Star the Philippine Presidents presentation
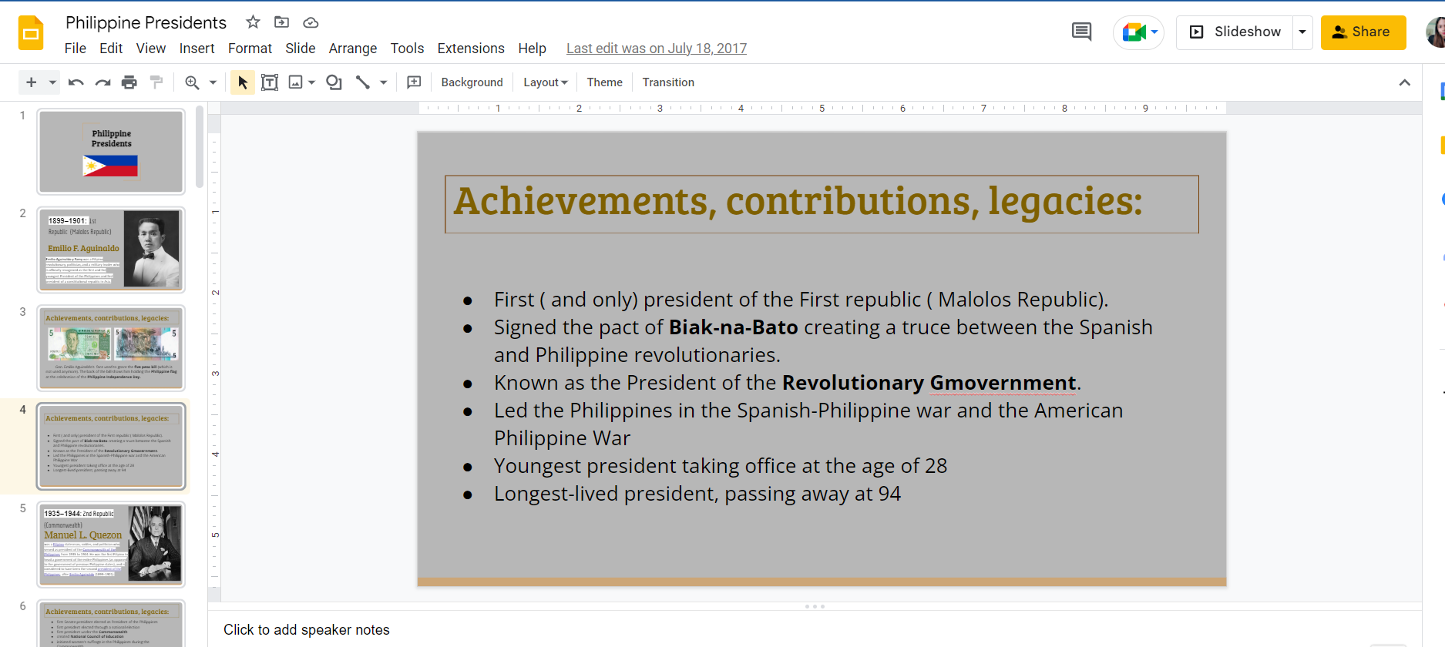This screenshot has width=1445, height=647. (x=253, y=22)
